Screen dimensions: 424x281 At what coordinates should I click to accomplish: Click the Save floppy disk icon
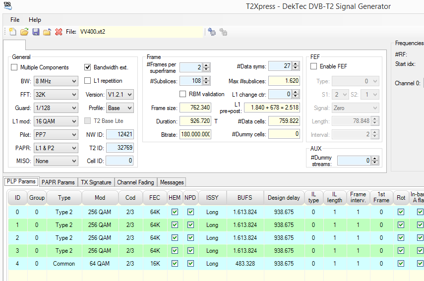(36, 32)
